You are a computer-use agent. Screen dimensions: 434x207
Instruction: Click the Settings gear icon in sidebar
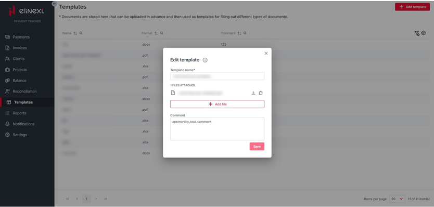(7, 135)
